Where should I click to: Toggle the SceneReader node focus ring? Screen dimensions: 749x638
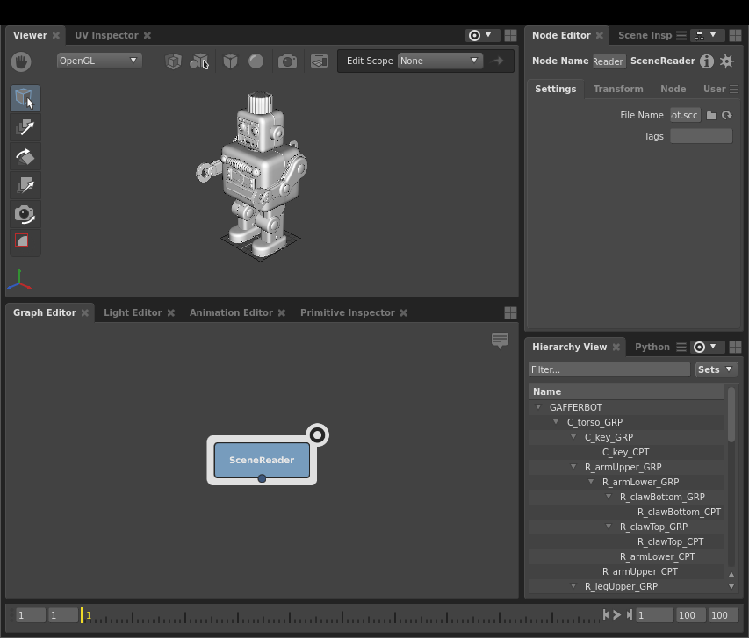coord(317,434)
